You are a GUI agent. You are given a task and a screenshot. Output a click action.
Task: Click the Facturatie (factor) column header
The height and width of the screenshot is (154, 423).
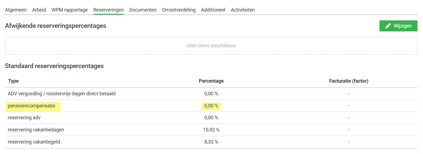[349, 81]
